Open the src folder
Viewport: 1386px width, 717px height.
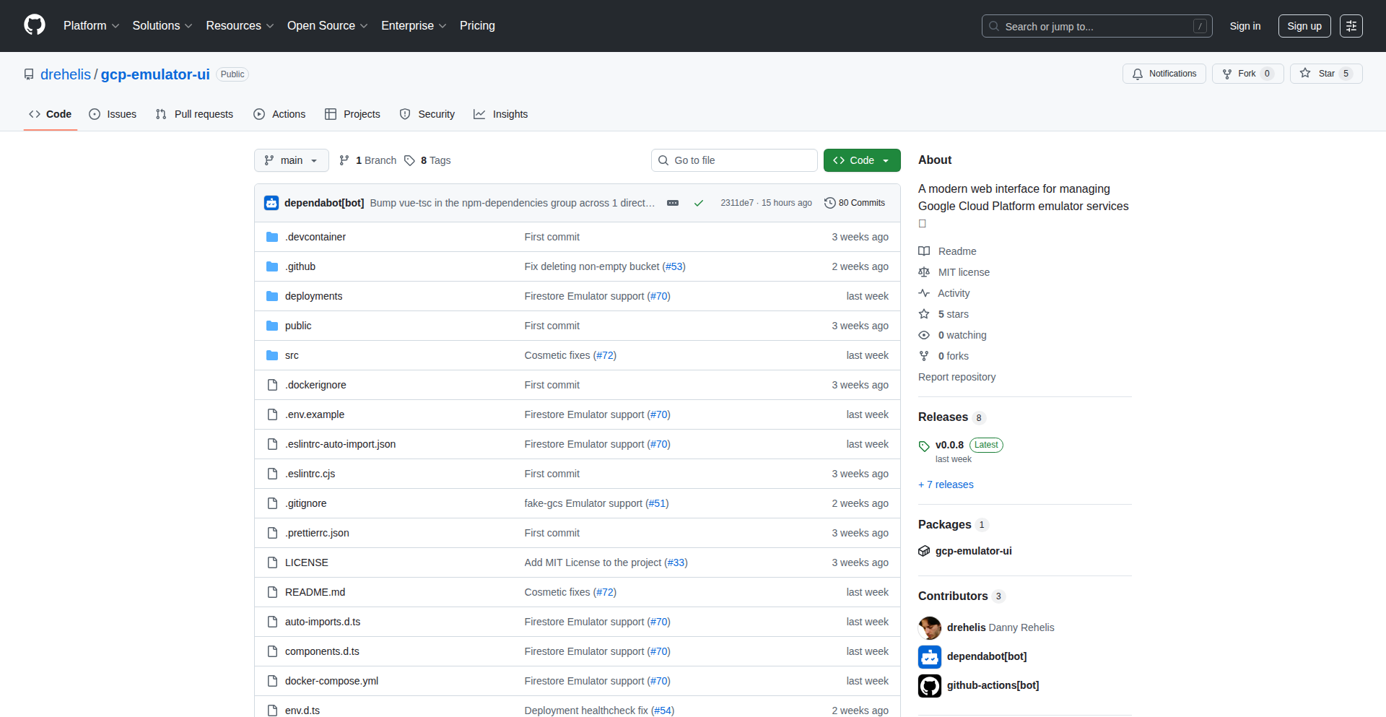[292, 355]
